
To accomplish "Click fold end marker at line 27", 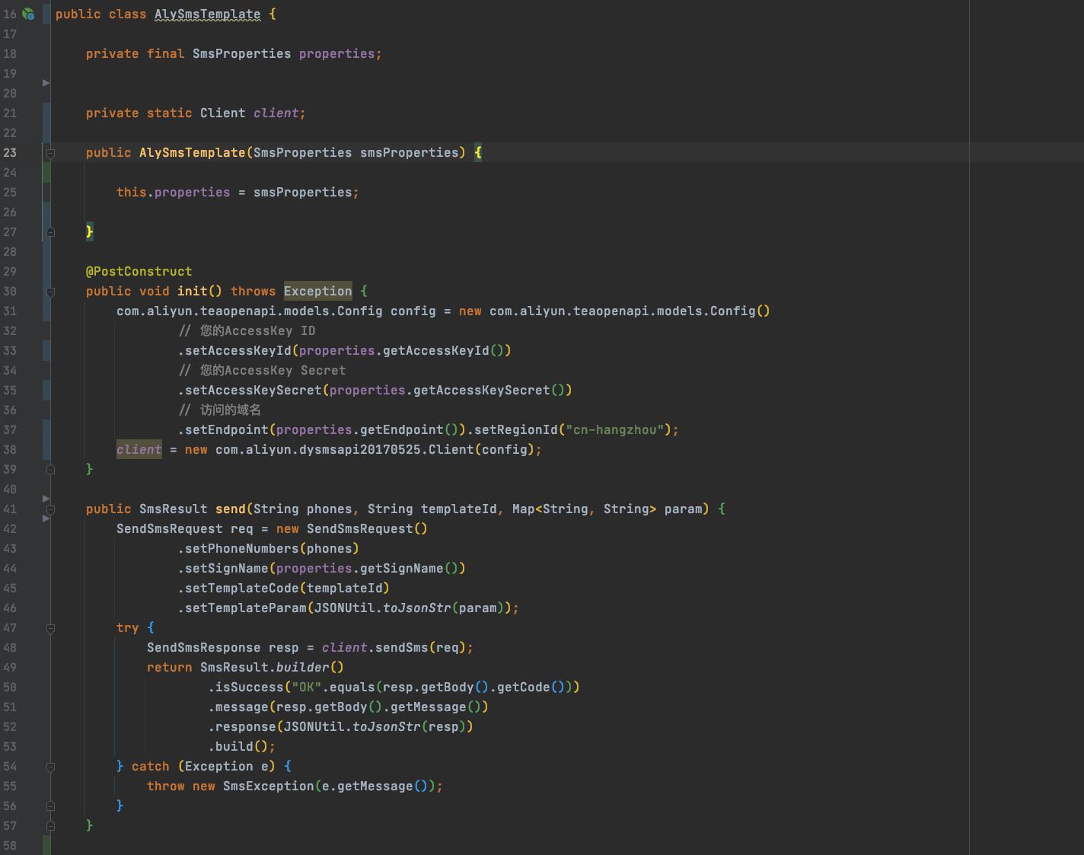I will point(50,231).
